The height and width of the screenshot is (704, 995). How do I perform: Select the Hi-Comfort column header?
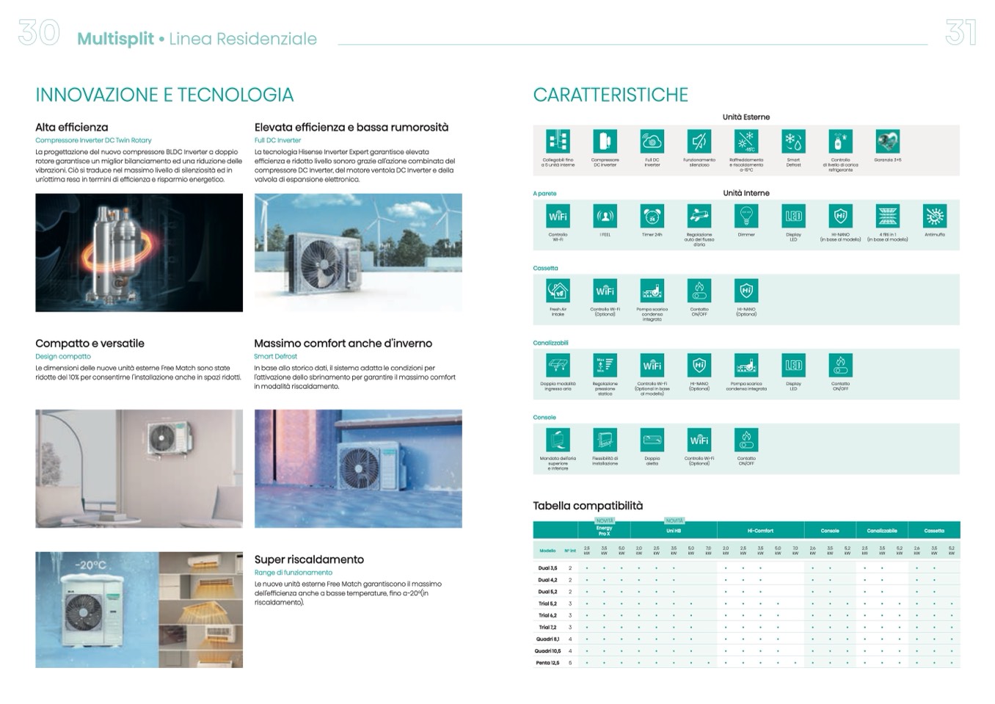(x=760, y=531)
